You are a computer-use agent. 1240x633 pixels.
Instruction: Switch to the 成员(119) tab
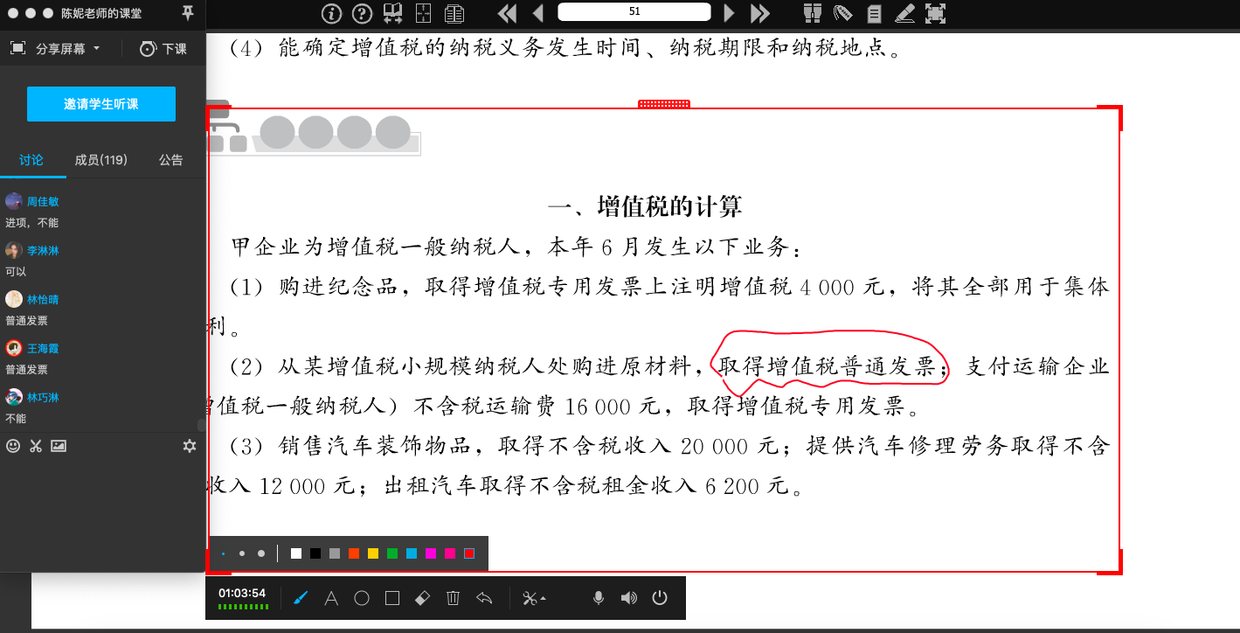[100, 160]
